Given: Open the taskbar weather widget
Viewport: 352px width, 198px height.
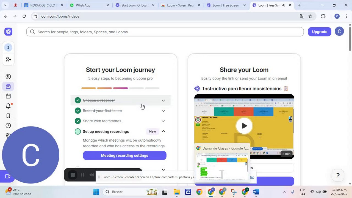Looking at the screenshot, I should 19,192.
